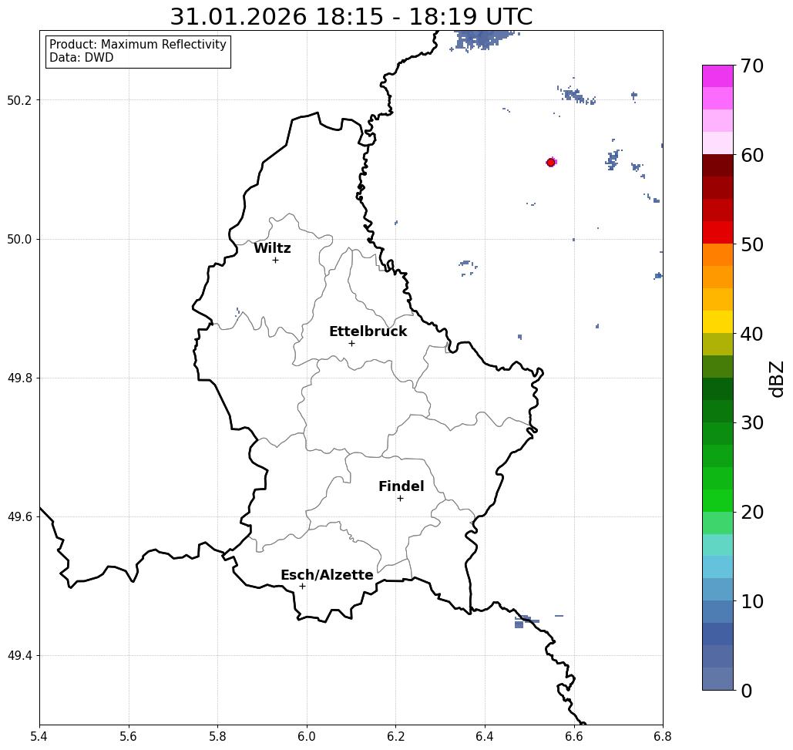Pick the light blue colorbar swatch below 20 dBZ
This screenshot has width=793, height=750.
click(x=717, y=567)
